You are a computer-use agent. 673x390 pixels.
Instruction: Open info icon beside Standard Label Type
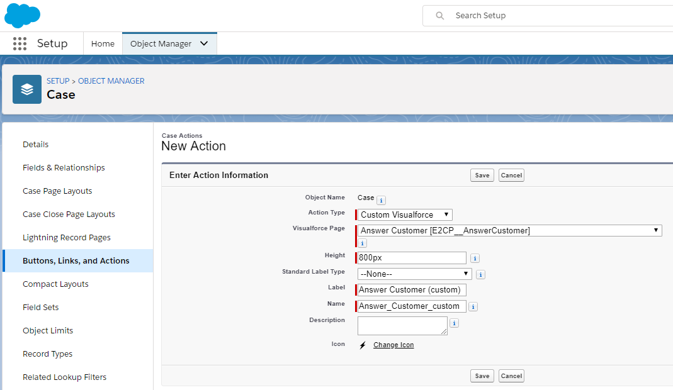[481, 275]
